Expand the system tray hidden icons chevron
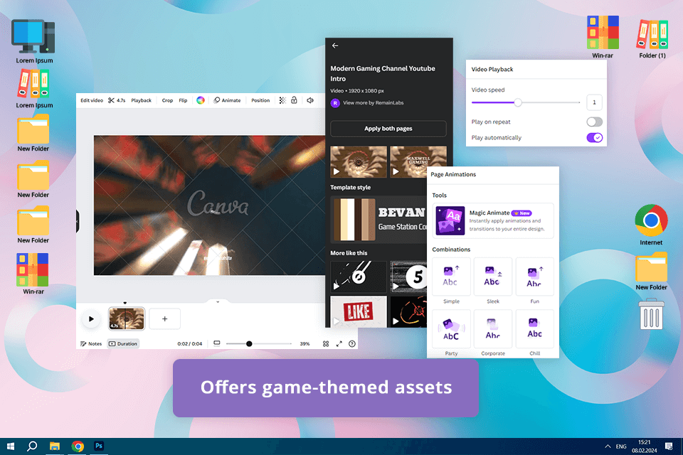Image resolution: width=683 pixels, height=455 pixels. pyautogui.click(x=608, y=446)
